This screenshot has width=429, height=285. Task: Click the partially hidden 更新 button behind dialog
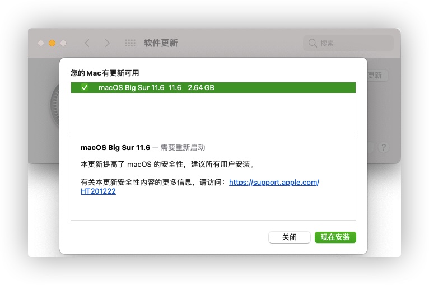click(x=377, y=75)
